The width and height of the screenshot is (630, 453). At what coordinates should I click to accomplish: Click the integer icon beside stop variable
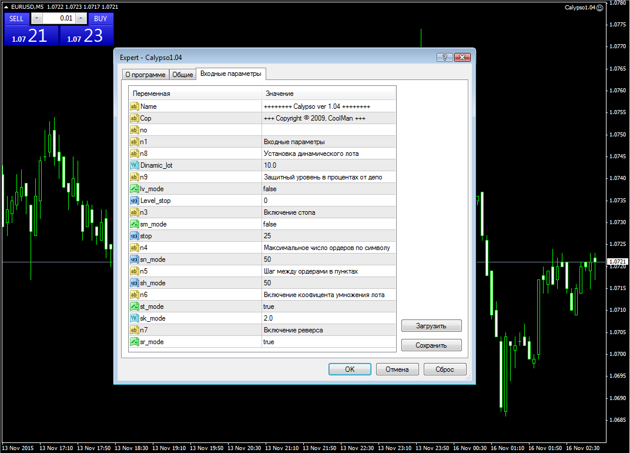134,236
